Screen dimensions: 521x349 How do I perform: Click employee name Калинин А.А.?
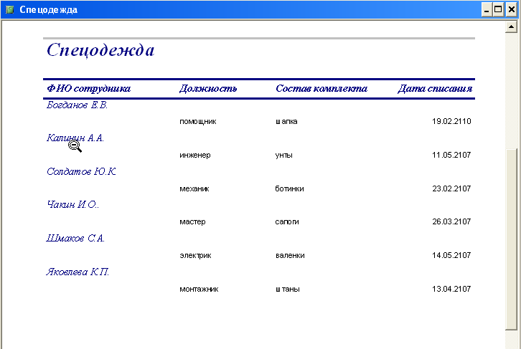[x=75, y=138]
